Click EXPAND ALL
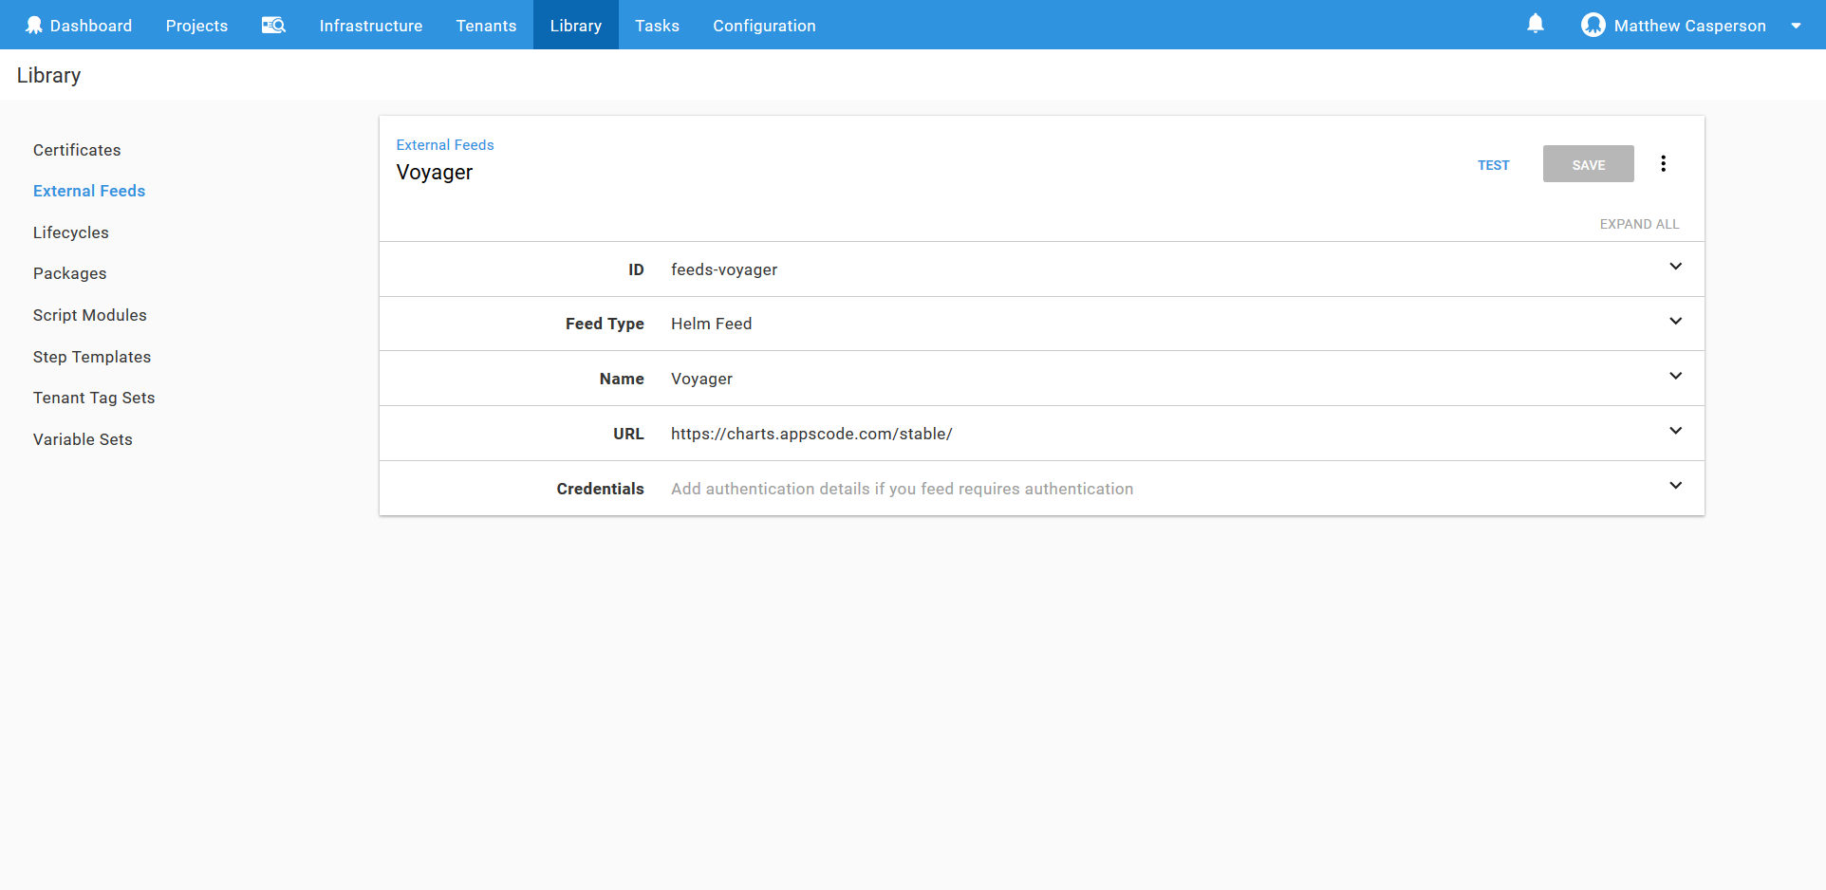The width and height of the screenshot is (1826, 890). [1639, 224]
